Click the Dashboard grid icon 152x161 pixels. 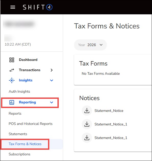pyautogui.click(x=12, y=60)
